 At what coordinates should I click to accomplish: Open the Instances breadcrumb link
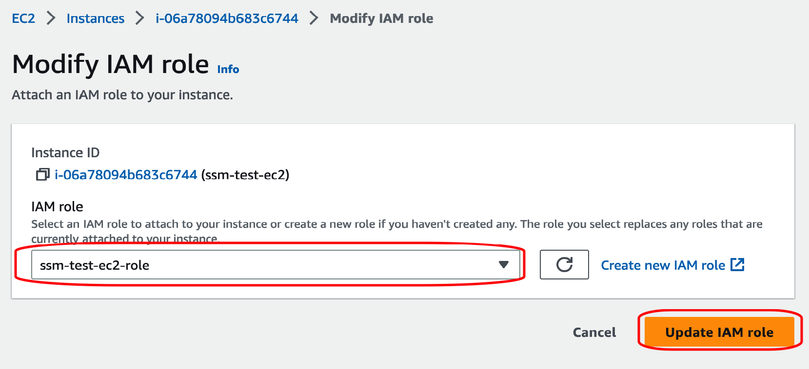pos(96,18)
